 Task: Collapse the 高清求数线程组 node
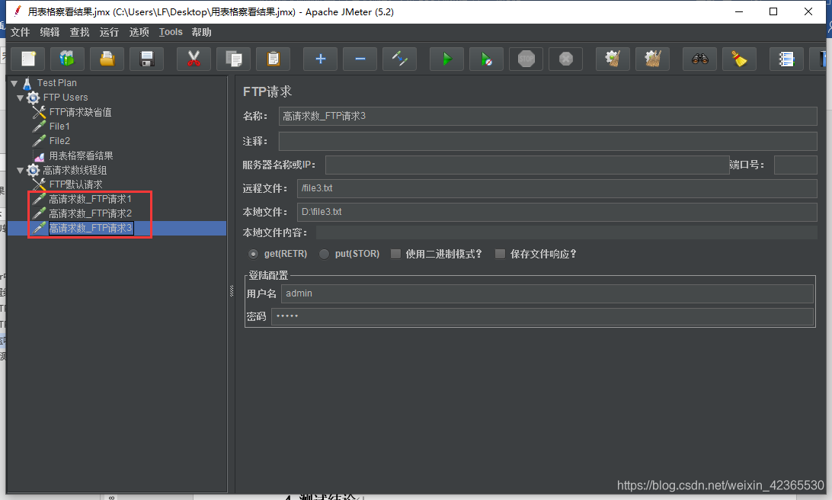21,169
